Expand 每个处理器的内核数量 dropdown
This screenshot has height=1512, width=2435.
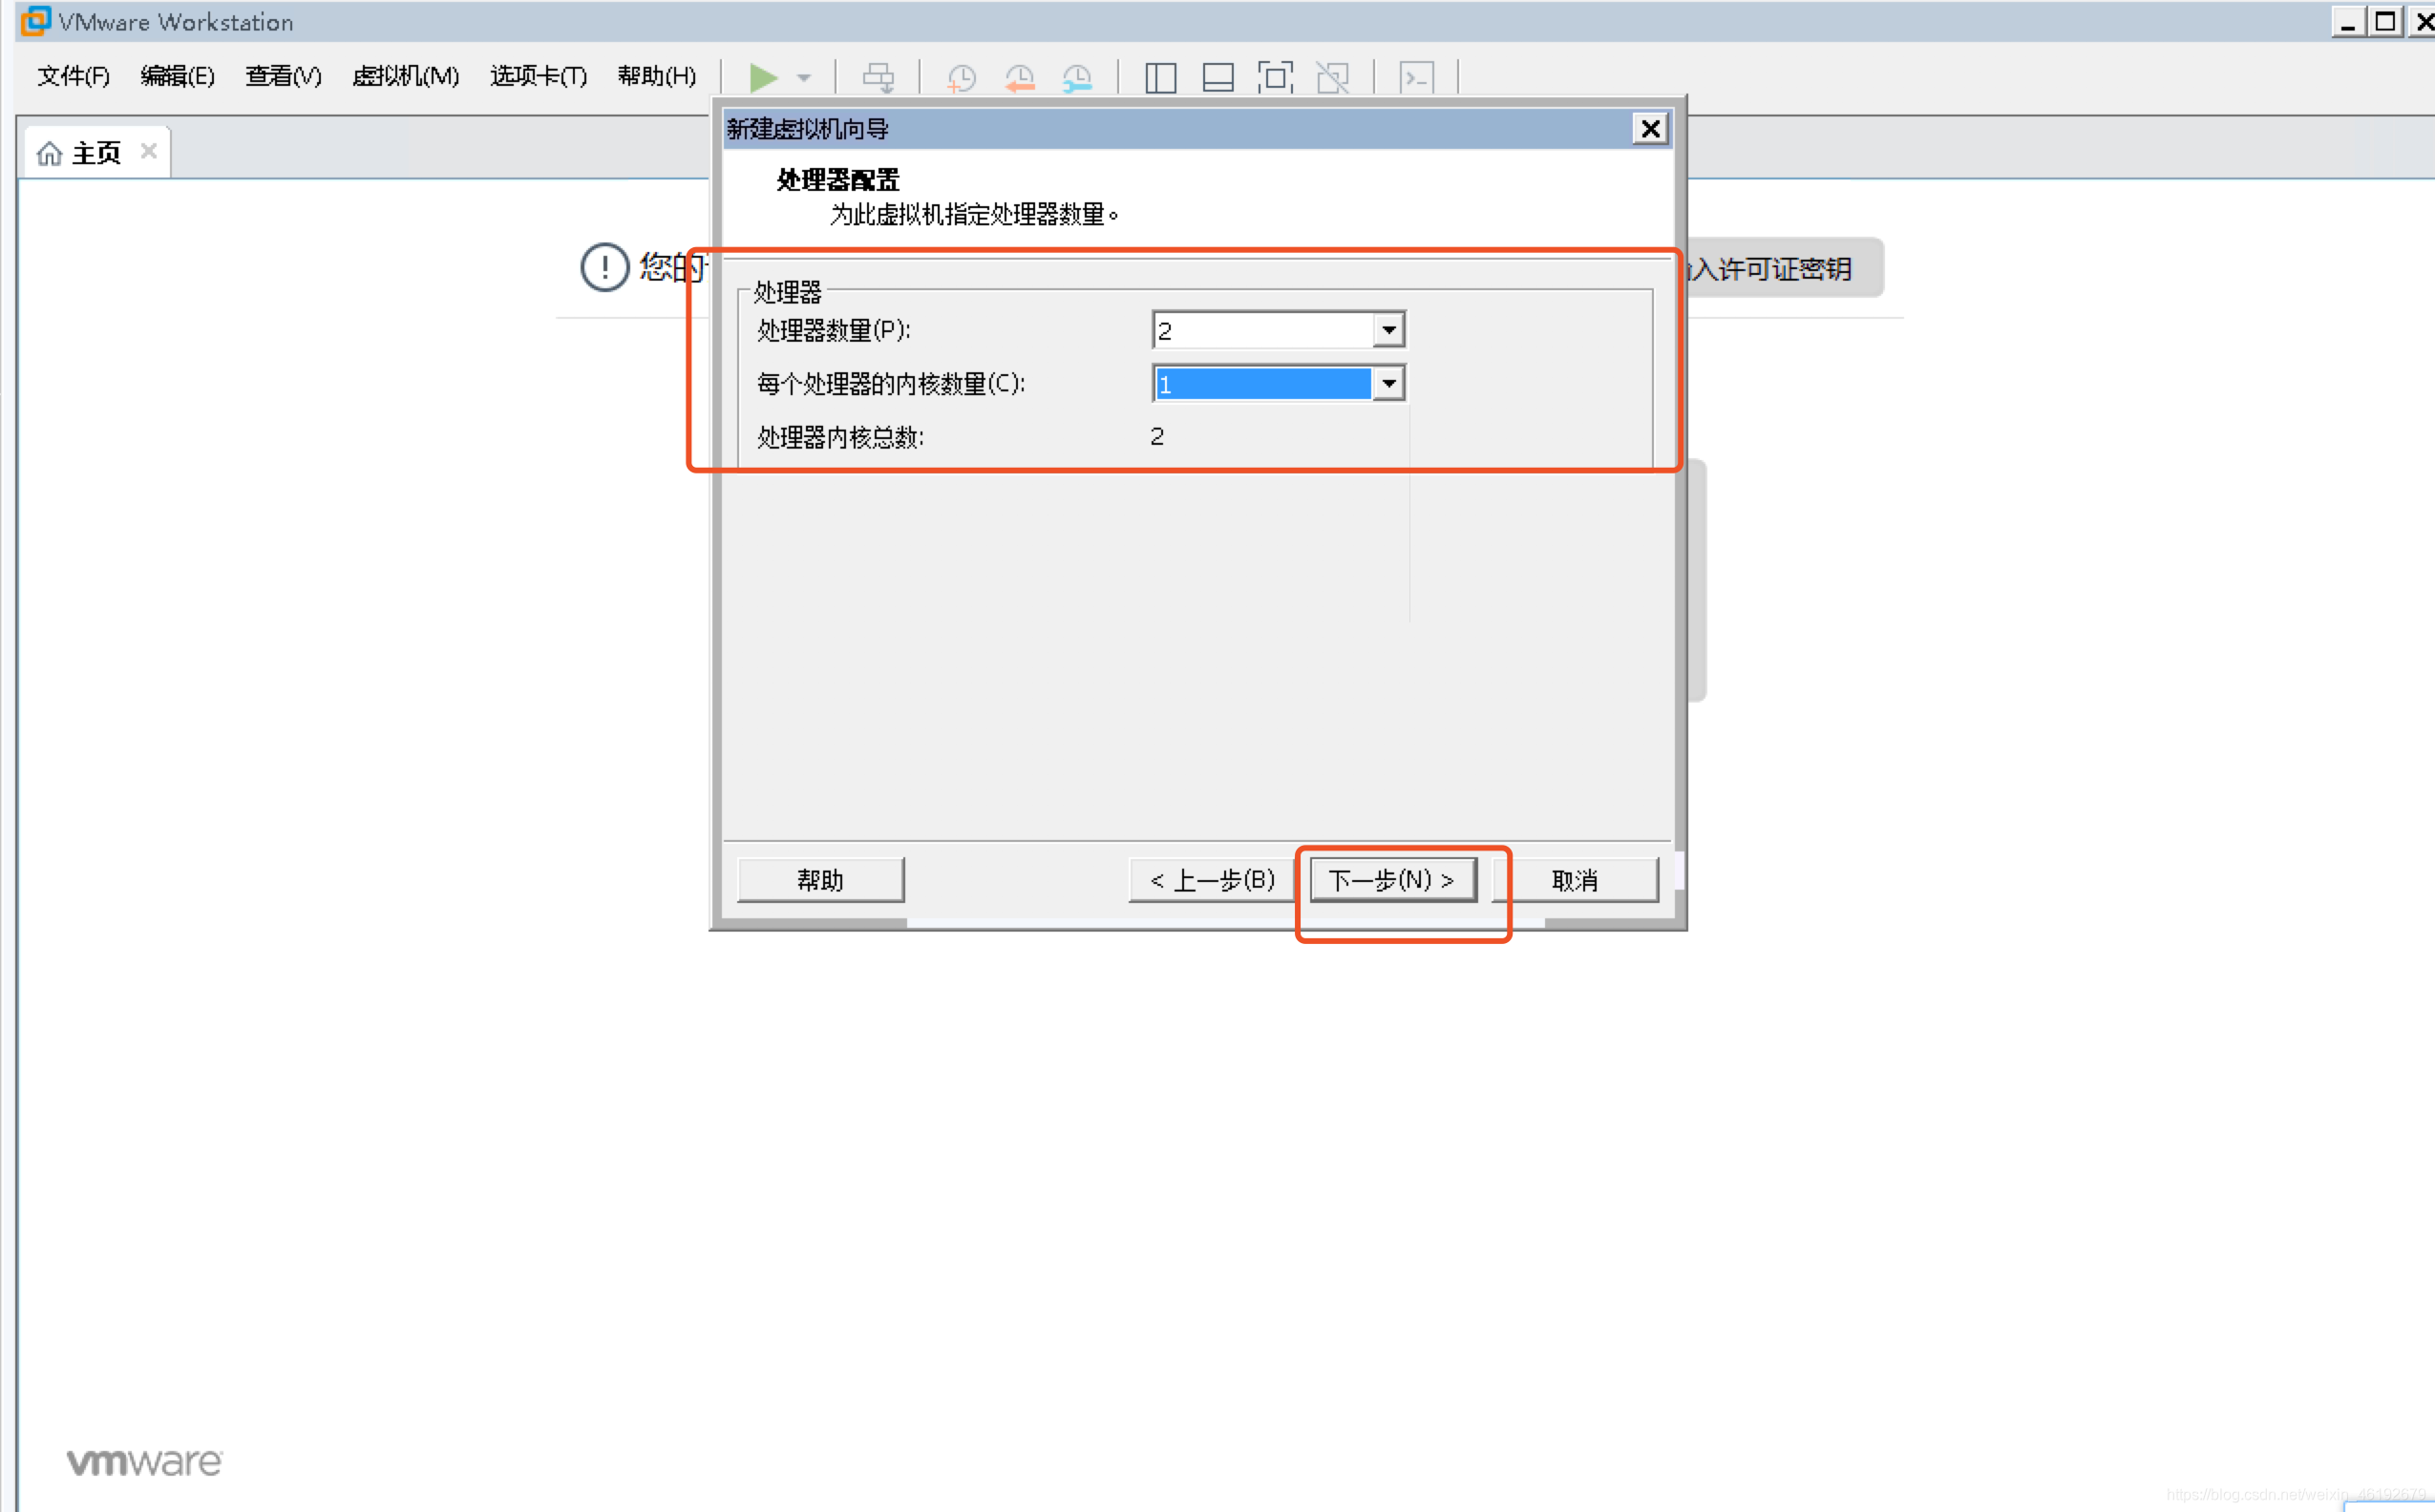coord(1390,383)
